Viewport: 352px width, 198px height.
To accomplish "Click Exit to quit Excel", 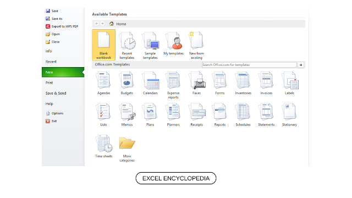I will click(x=51, y=121).
